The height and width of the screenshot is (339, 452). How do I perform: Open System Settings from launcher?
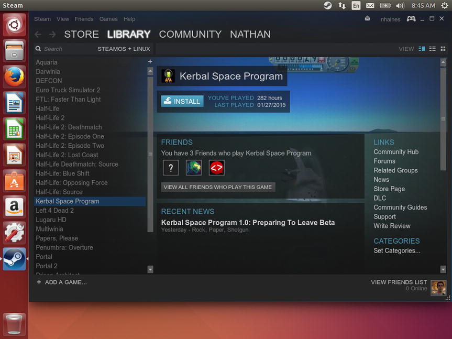pos(14,233)
